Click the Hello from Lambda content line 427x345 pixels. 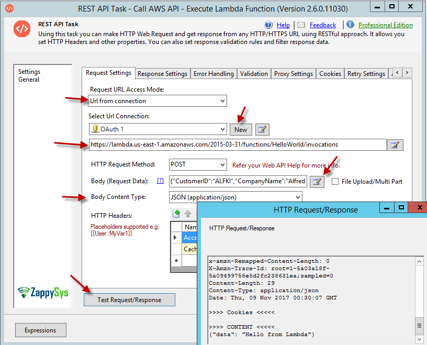point(262,335)
